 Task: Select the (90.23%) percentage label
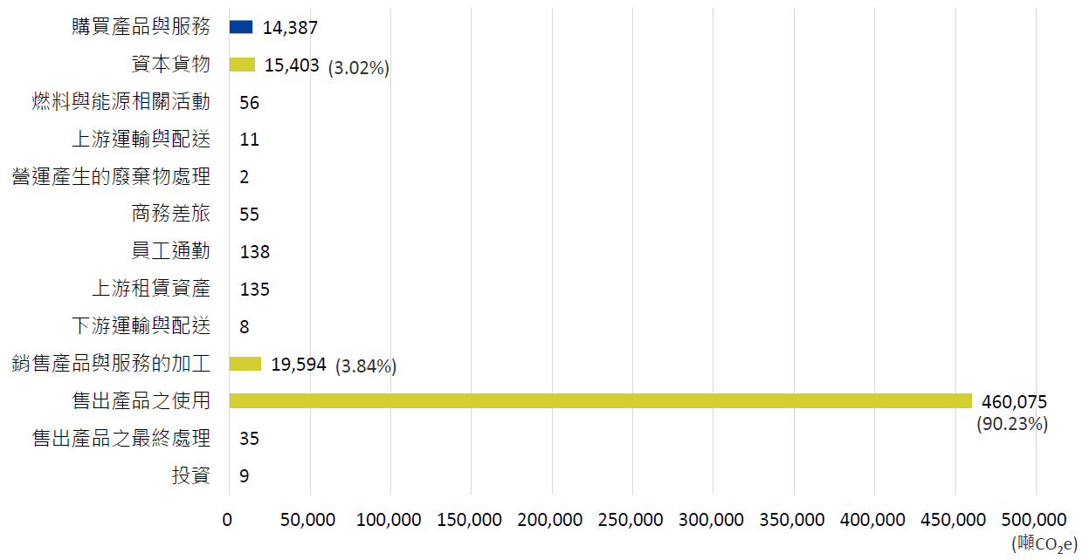(1011, 424)
